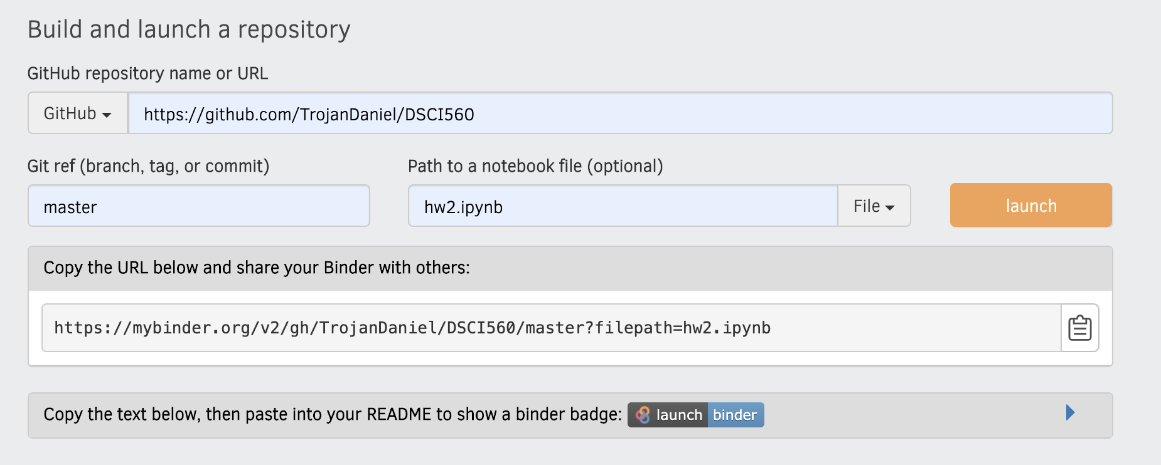The image size is (1161, 465).
Task: Focus the GitHub repository URL field
Action: point(620,113)
